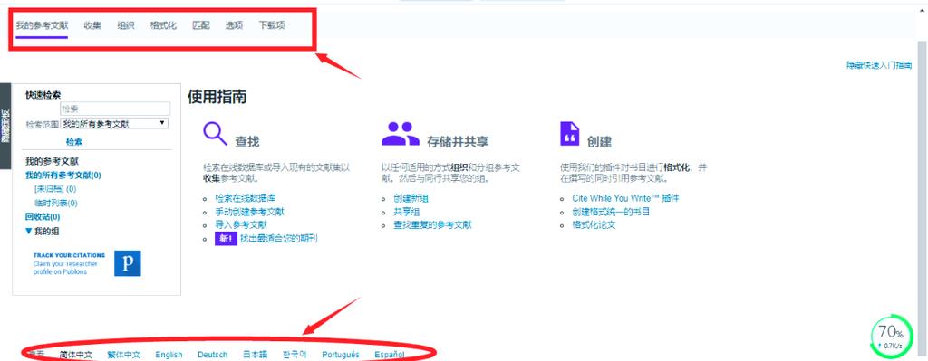The image size is (928, 361).
Task: Open 找出最适合您的期刊 link
Action: click(279, 239)
